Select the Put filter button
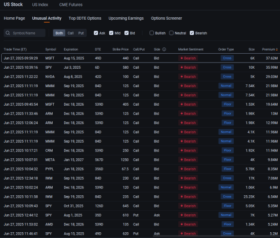The height and width of the screenshot is (238, 280). [81, 33]
